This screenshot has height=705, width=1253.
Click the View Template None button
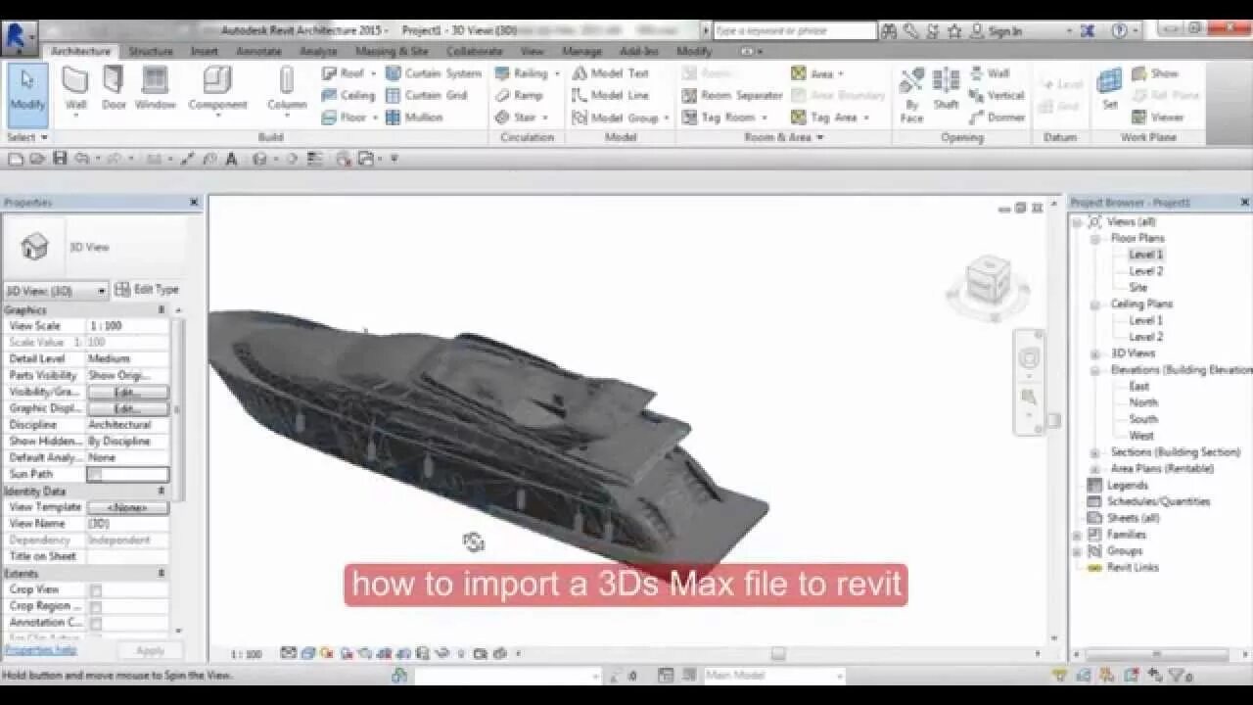[x=127, y=507]
